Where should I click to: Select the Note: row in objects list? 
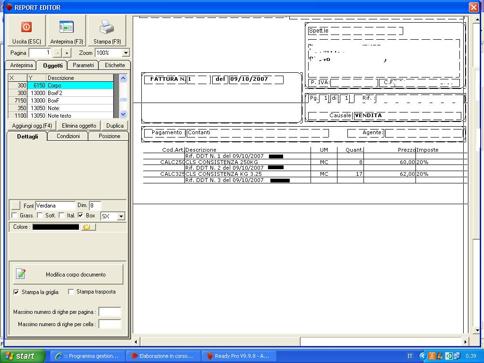[61, 108]
